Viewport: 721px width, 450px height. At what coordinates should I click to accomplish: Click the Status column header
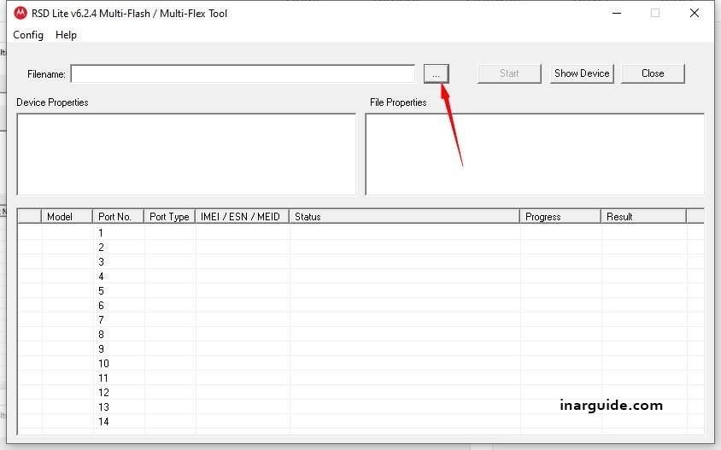point(404,217)
